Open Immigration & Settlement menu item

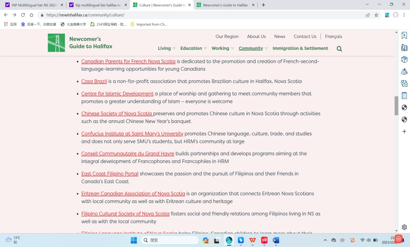pyautogui.click(x=300, y=48)
